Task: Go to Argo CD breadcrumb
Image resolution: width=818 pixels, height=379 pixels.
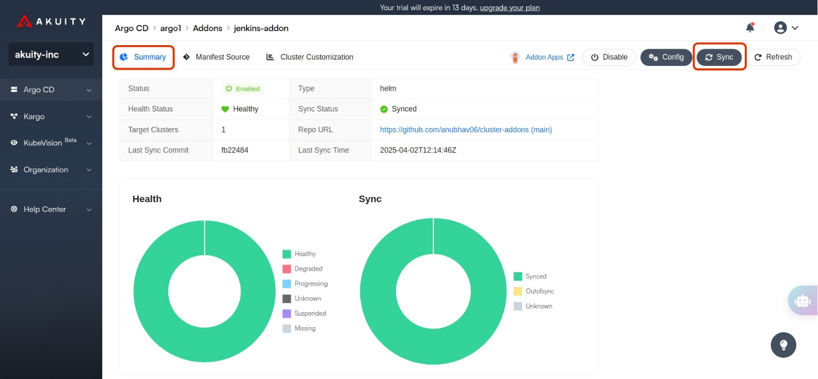Action: tap(131, 28)
